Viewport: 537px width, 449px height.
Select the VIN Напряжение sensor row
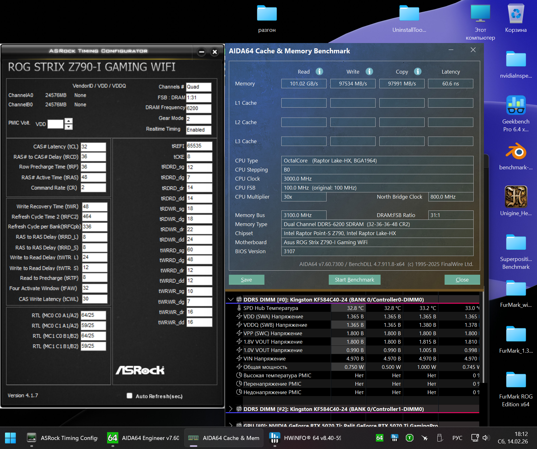tap(353, 359)
